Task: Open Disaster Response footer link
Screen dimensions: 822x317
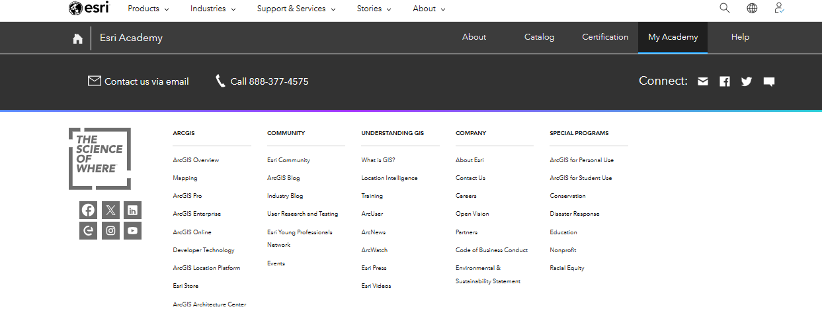Action: pyautogui.click(x=575, y=214)
